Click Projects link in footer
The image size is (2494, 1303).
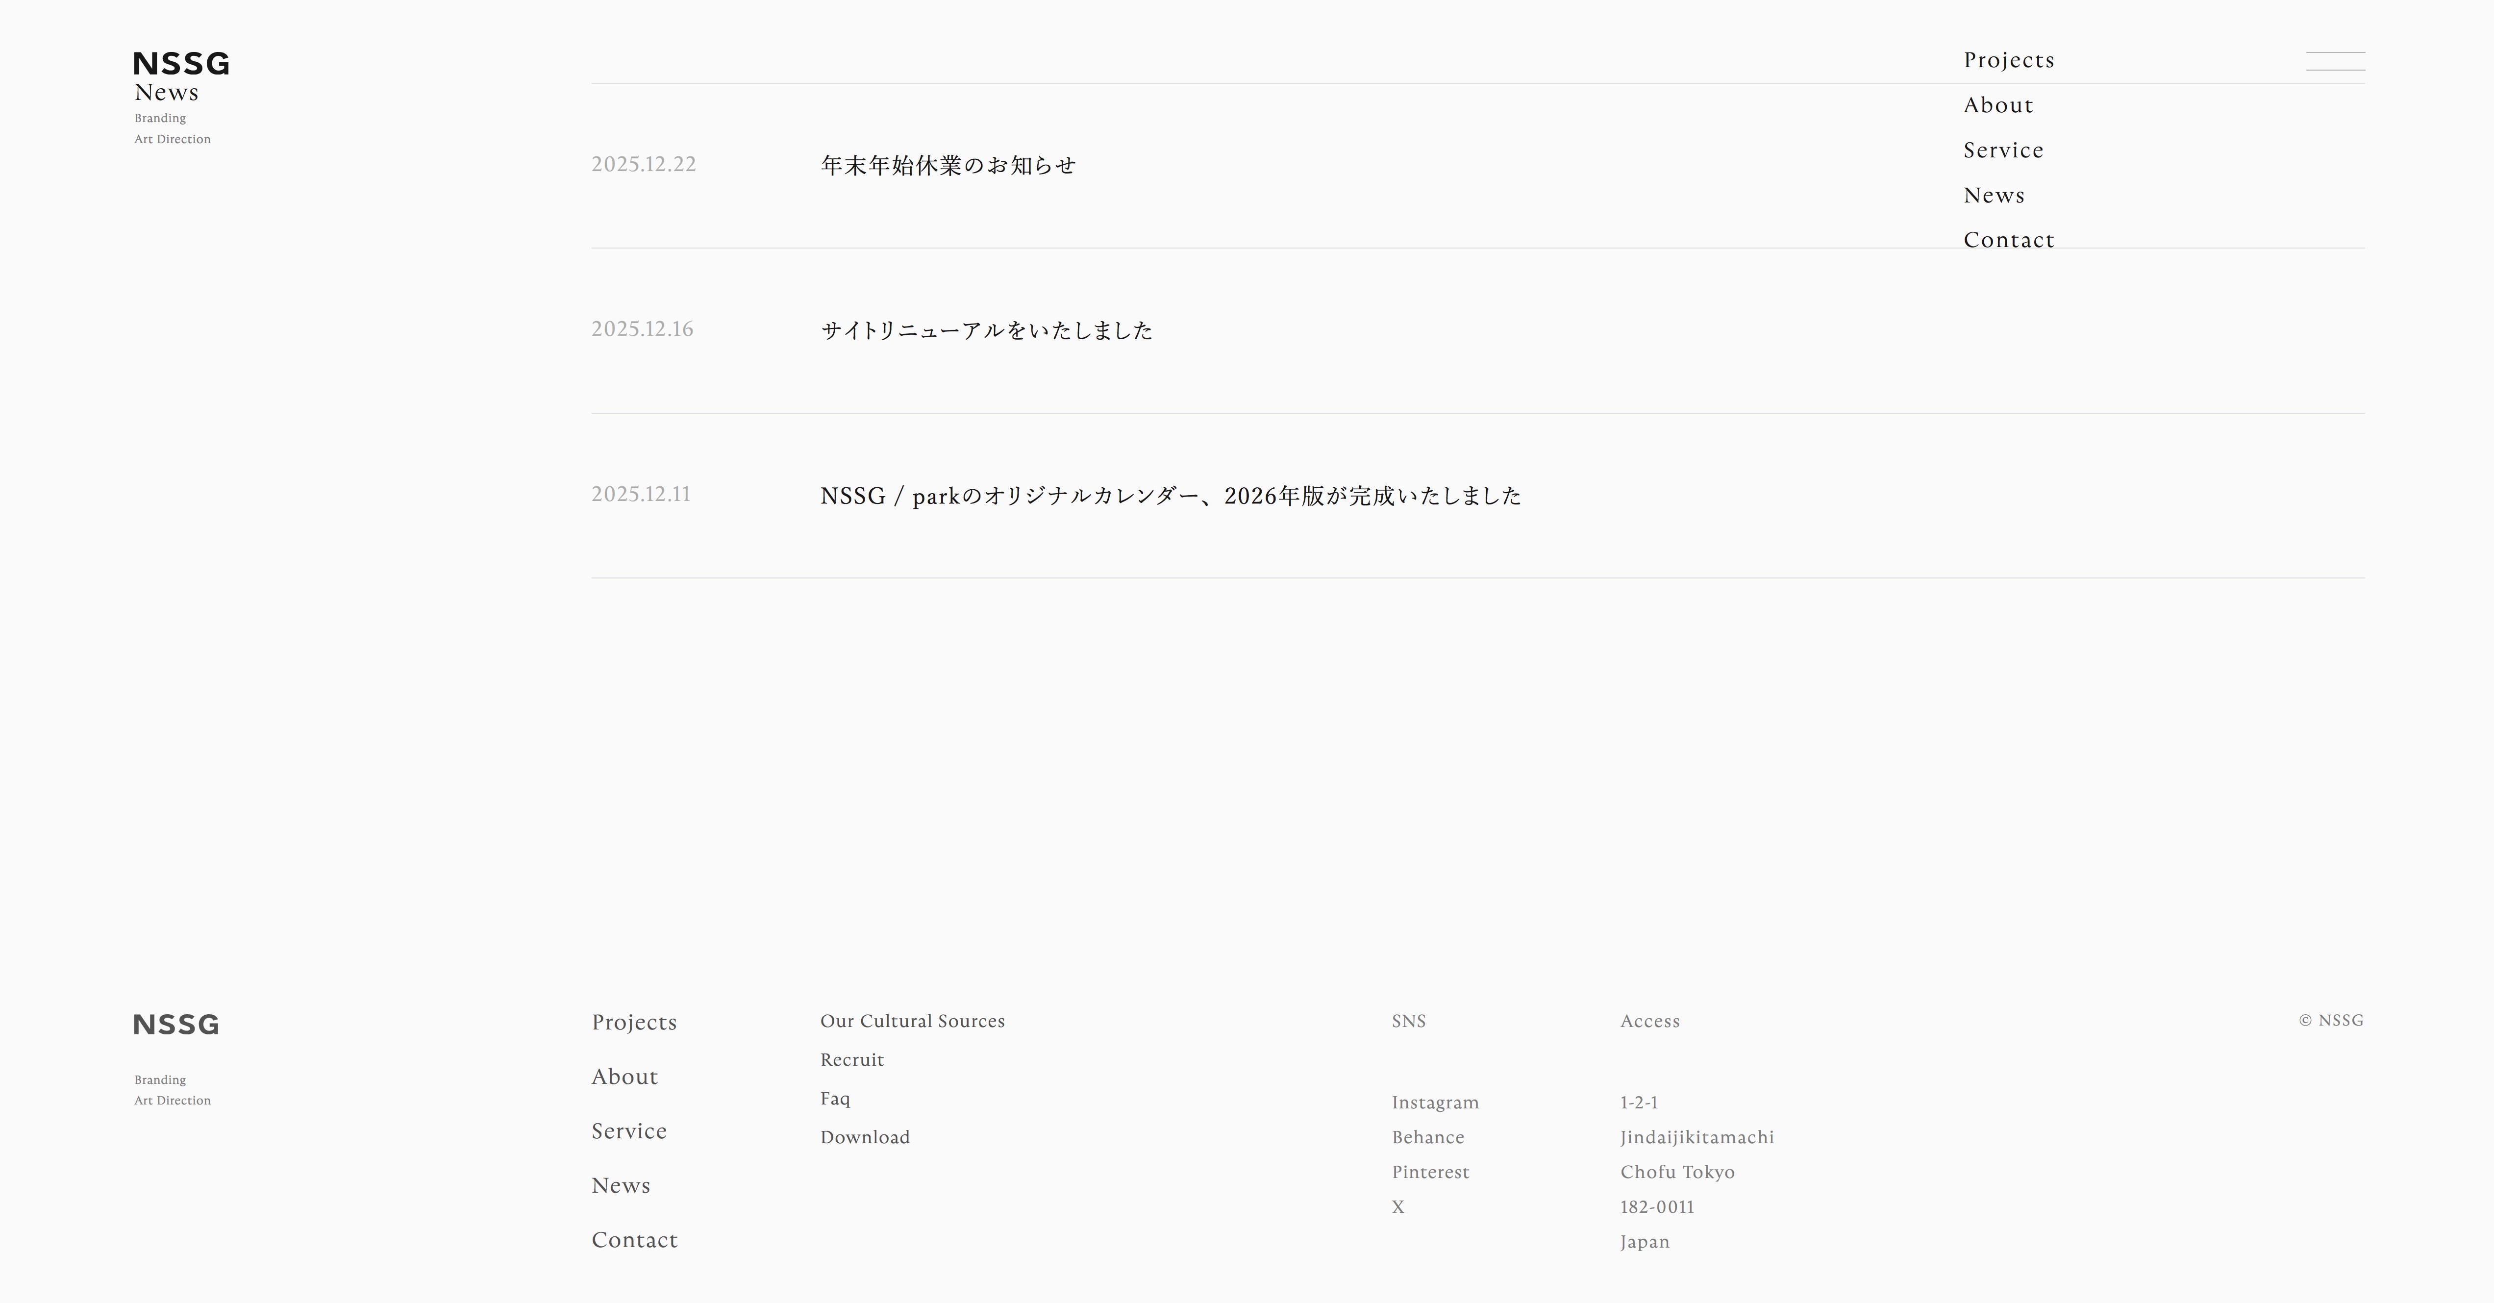[x=634, y=1022]
